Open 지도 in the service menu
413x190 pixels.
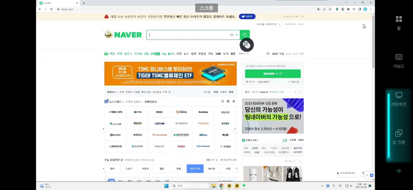click(x=211, y=54)
